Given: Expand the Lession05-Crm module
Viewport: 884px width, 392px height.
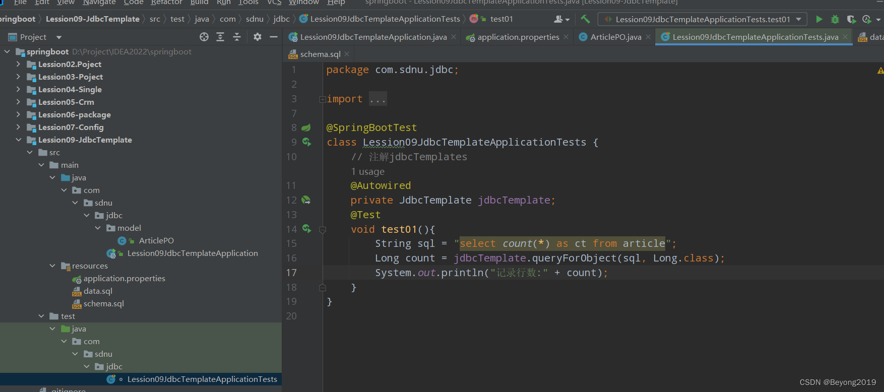Looking at the screenshot, I should 19,102.
